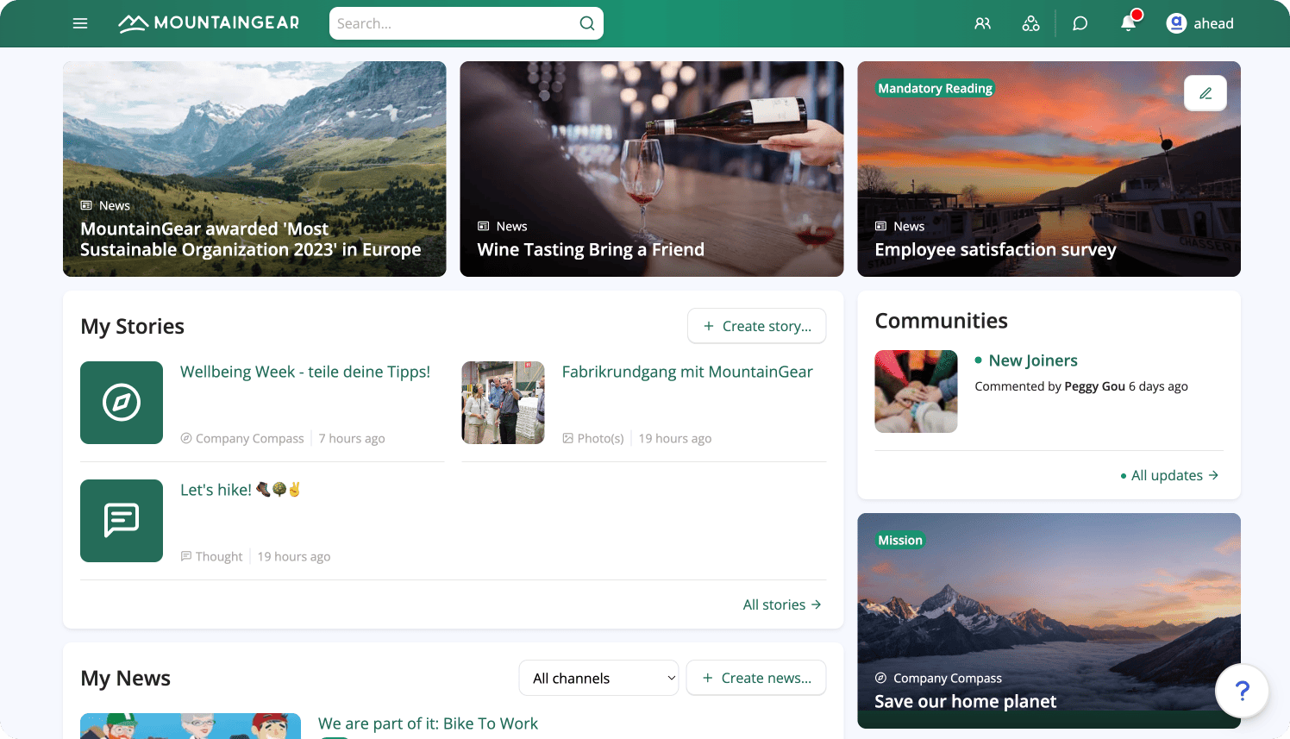Click the thought bubble tile for Let's hike

pos(122,521)
